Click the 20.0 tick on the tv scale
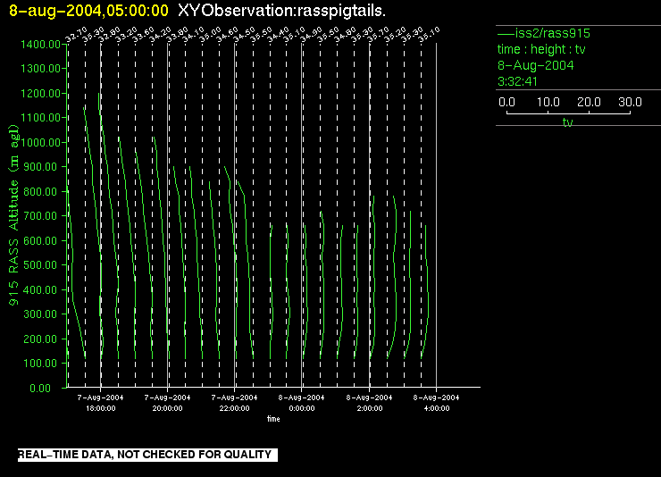661x477 pixels. point(590,103)
